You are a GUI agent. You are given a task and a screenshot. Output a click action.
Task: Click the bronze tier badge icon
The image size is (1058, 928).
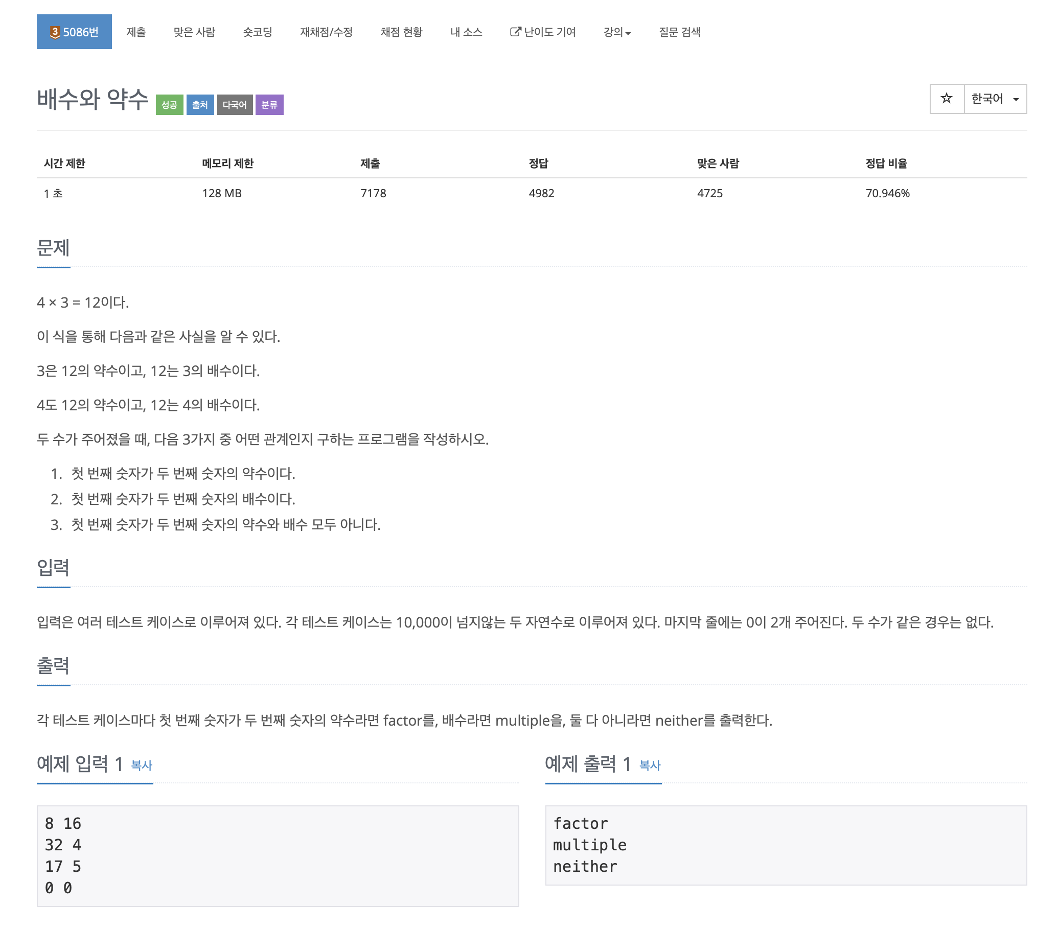pos(55,32)
